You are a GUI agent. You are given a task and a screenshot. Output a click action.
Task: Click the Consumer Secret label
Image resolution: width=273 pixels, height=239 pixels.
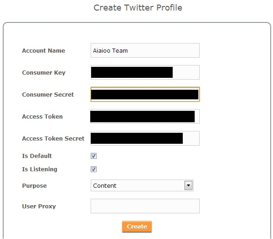point(48,94)
